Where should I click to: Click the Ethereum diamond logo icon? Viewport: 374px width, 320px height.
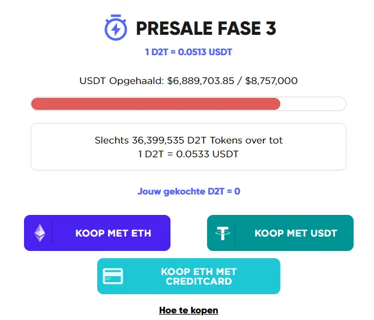pyautogui.click(x=40, y=233)
